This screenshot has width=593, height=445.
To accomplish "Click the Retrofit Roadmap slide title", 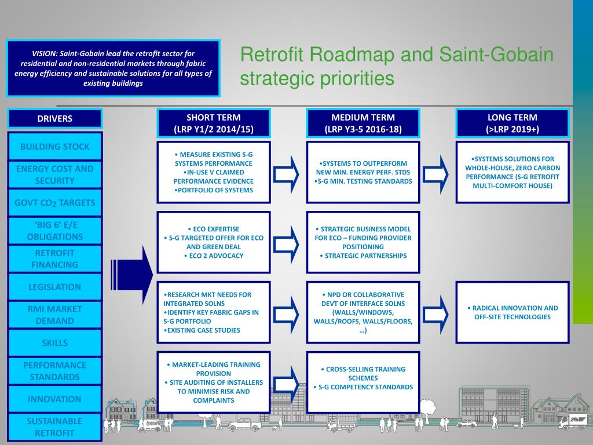I will click(396, 66).
